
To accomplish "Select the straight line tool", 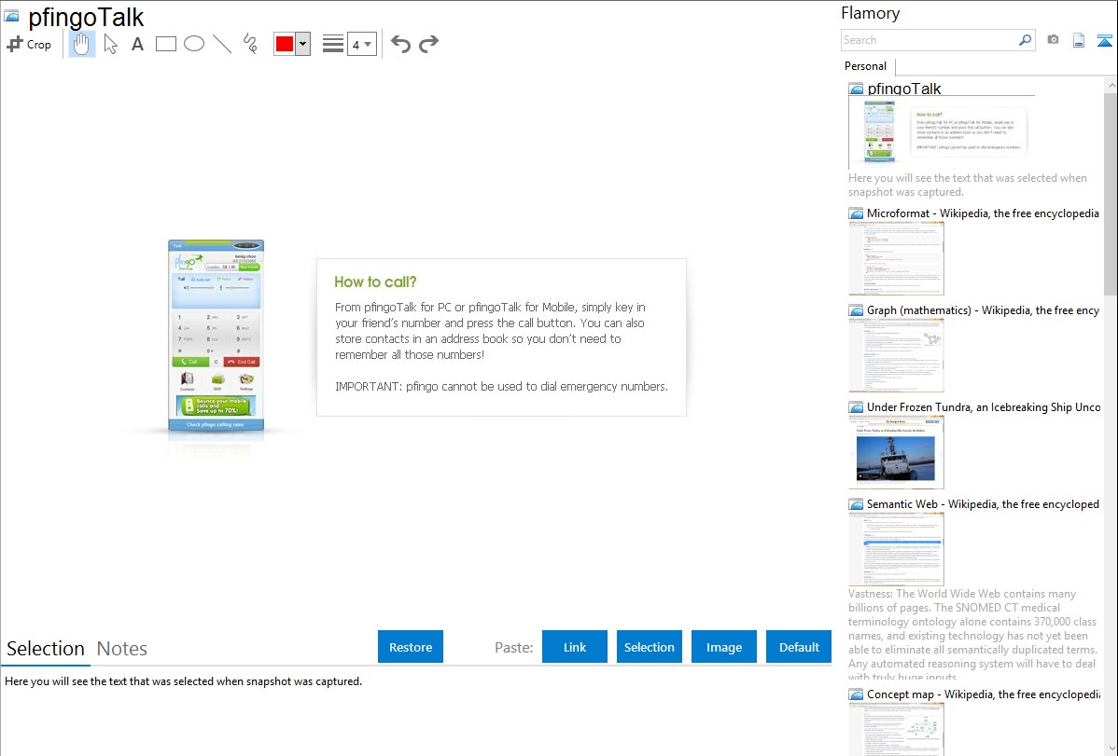I will (222, 44).
